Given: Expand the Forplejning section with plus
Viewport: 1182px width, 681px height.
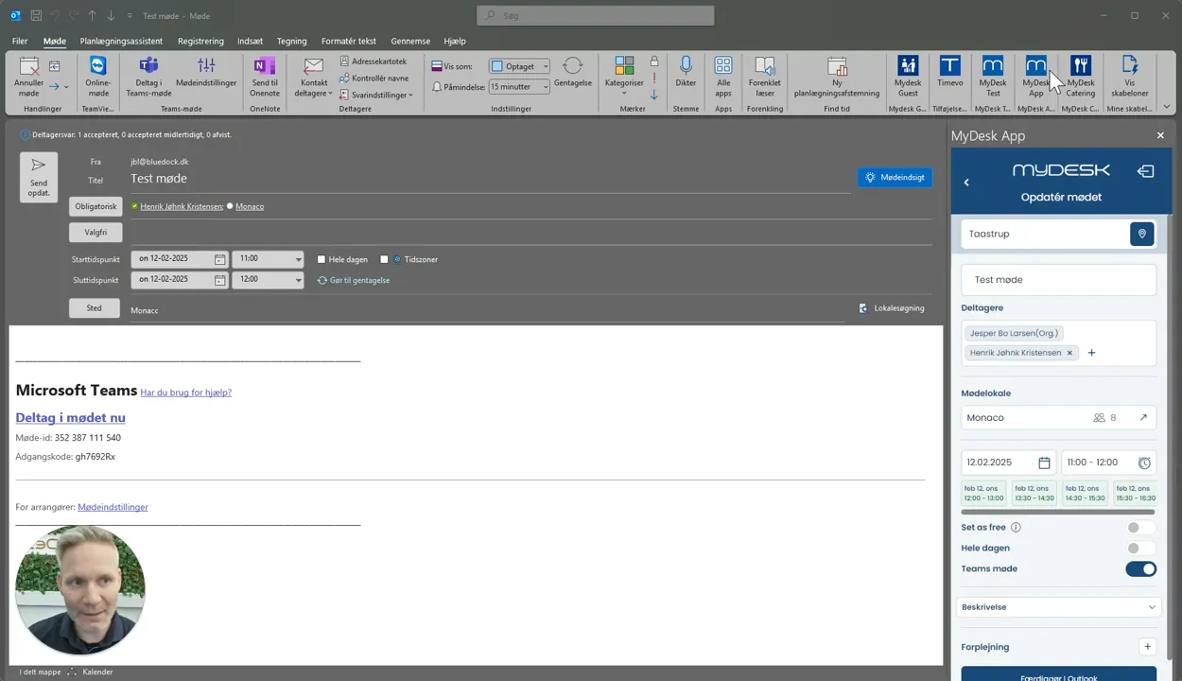Looking at the screenshot, I should [1147, 647].
